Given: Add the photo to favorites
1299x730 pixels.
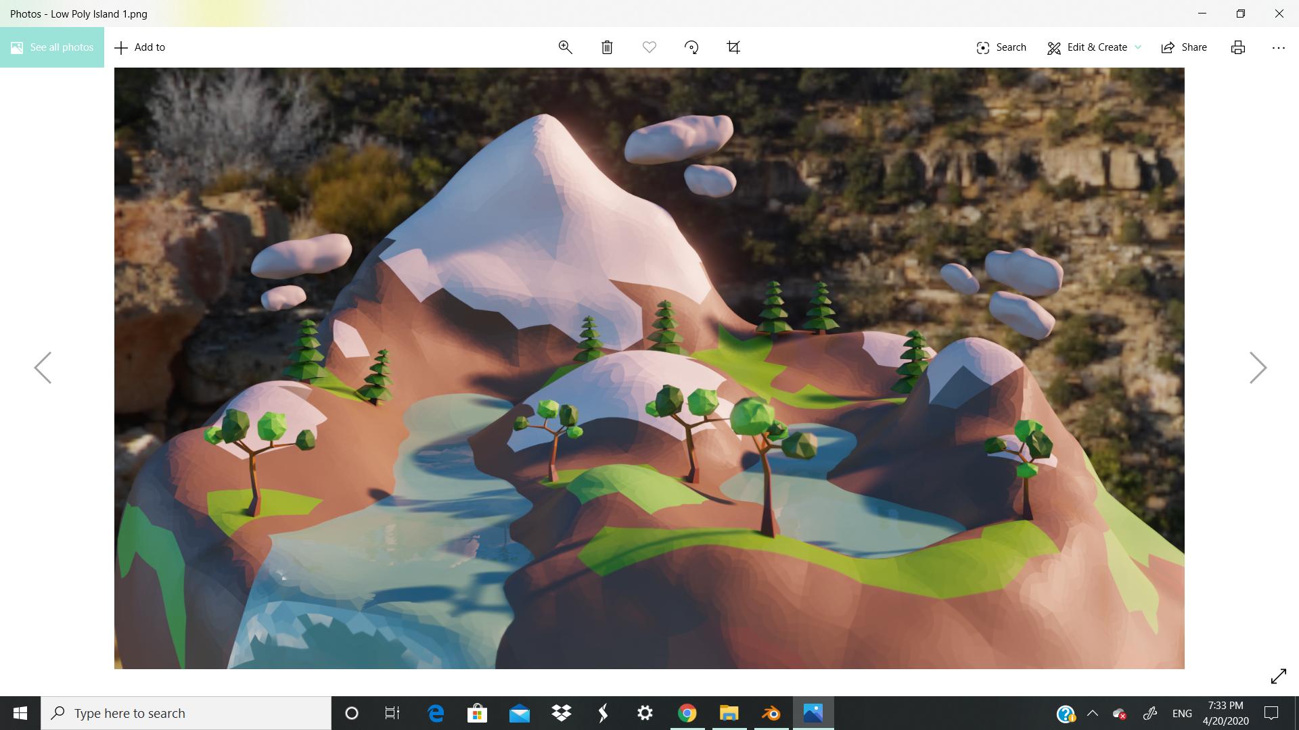Looking at the screenshot, I should (649, 47).
